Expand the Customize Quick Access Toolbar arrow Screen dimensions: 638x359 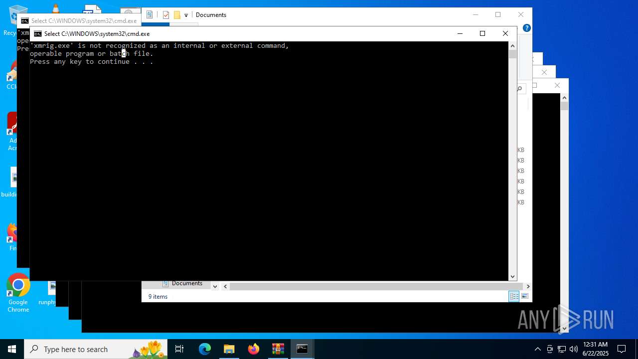click(x=186, y=15)
